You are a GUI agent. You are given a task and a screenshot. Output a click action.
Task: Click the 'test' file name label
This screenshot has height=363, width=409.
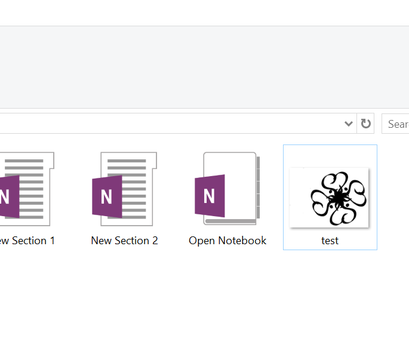point(330,241)
